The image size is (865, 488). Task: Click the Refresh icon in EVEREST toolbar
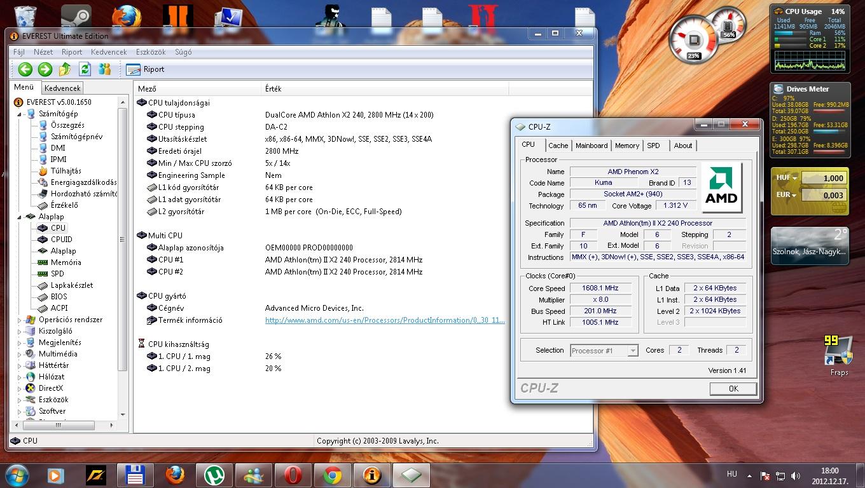tap(85, 69)
